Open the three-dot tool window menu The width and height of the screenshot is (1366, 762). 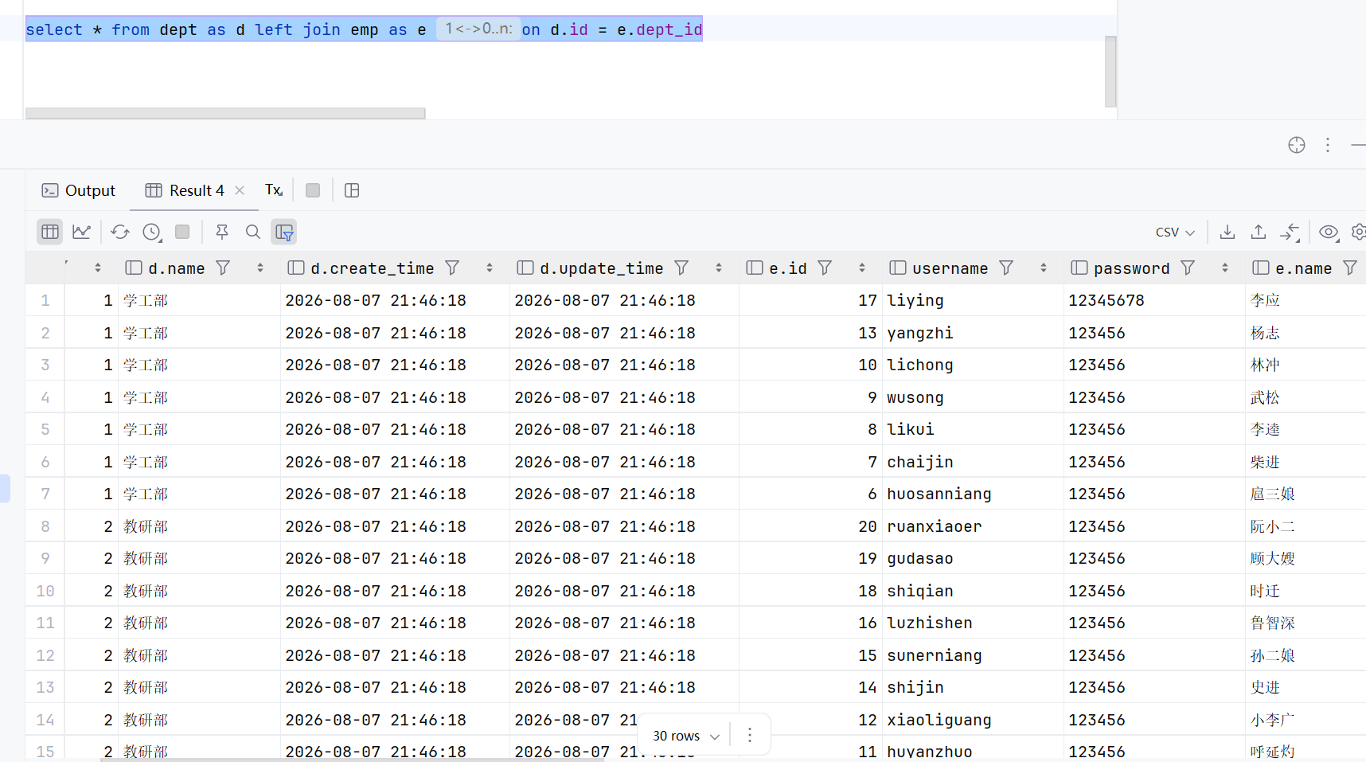[1328, 145]
